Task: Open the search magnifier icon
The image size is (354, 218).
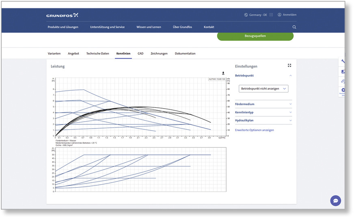Action: point(294,27)
